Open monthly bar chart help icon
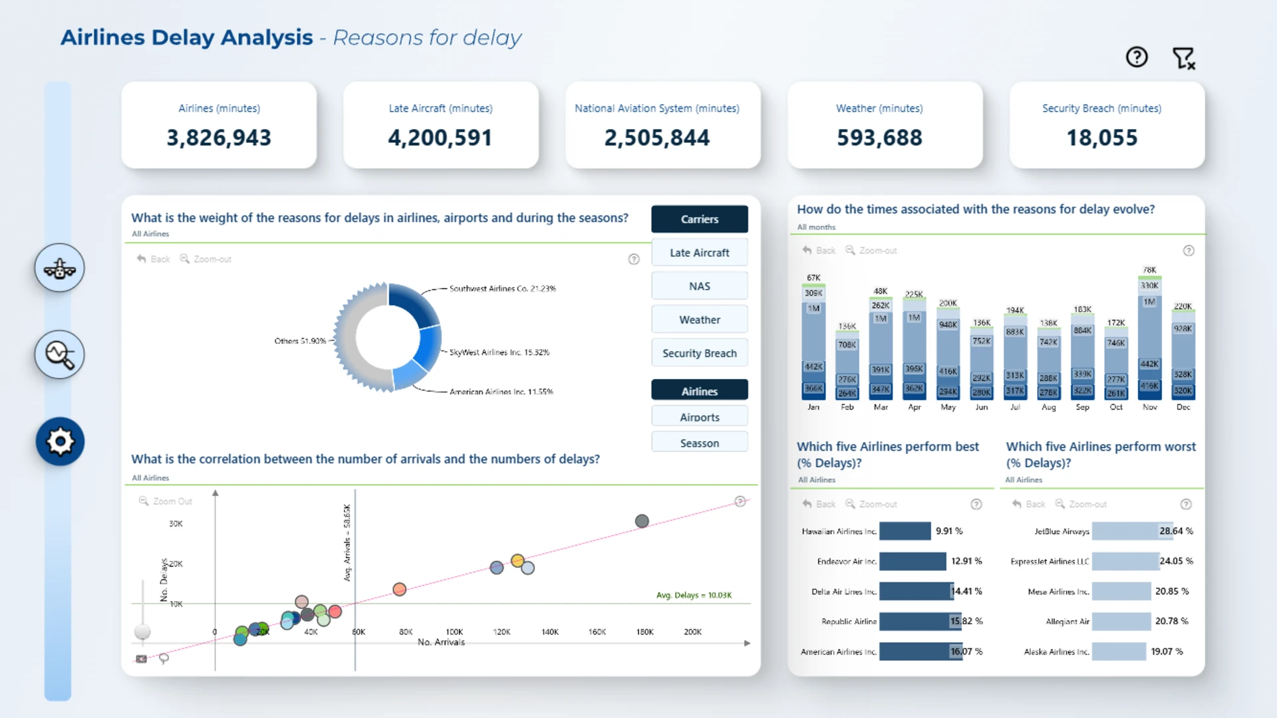Image resolution: width=1277 pixels, height=718 pixels. pyautogui.click(x=1189, y=251)
